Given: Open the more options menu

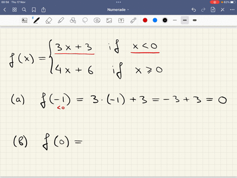Looking at the screenshot, I should pos(232,10).
